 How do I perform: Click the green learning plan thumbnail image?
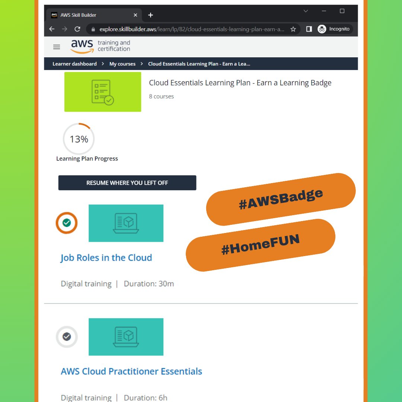click(103, 92)
